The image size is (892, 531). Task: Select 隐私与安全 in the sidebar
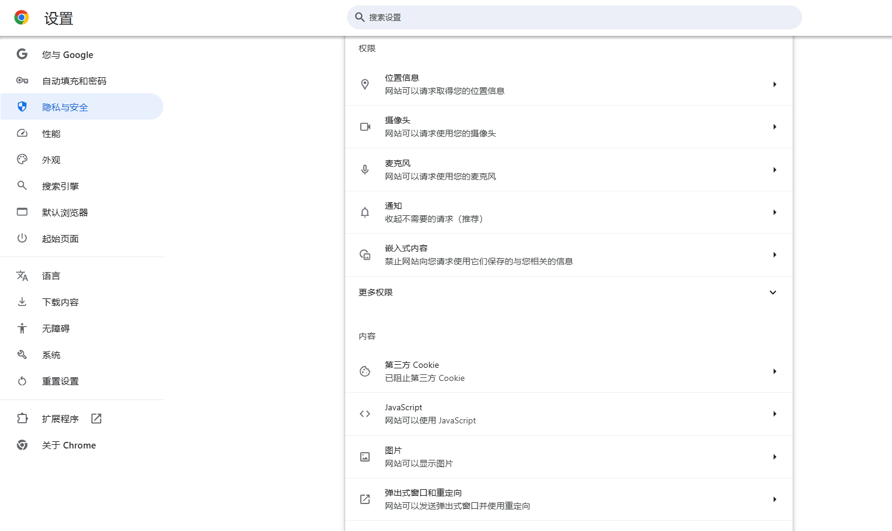pos(81,106)
